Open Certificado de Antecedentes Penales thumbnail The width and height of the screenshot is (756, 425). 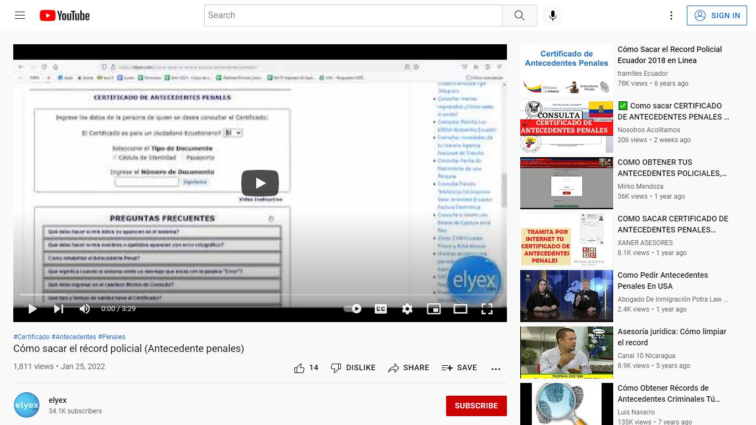click(x=567, y=70)
